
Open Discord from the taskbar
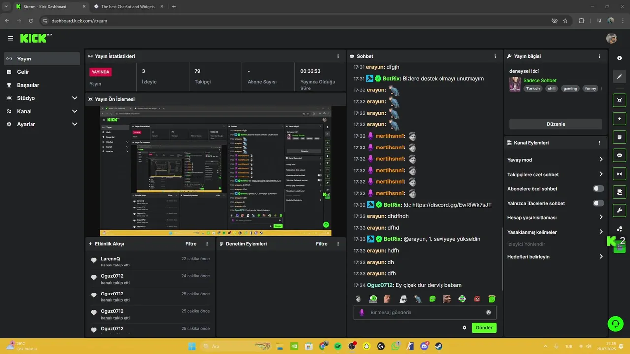[x=424, y=346]
